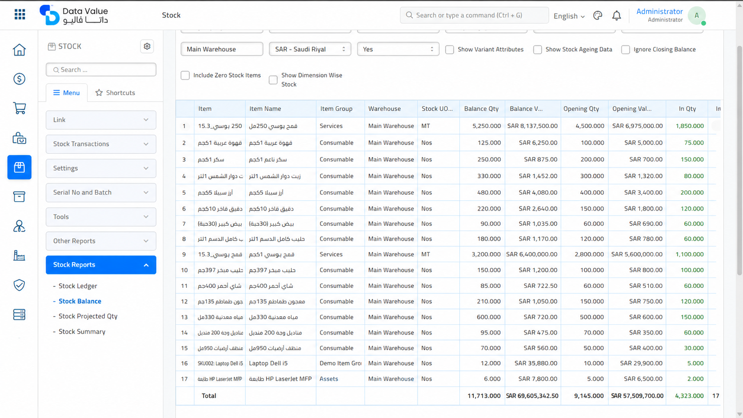Enable Show Dimension Wise Stock checkbox
The height and width of the screenshot is (418, 743).
pos(273,80)
